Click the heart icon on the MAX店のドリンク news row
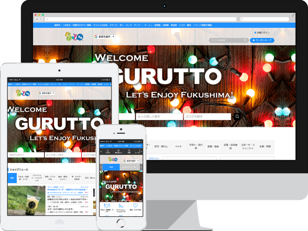The image size is (308, 231). click(86, 193)
